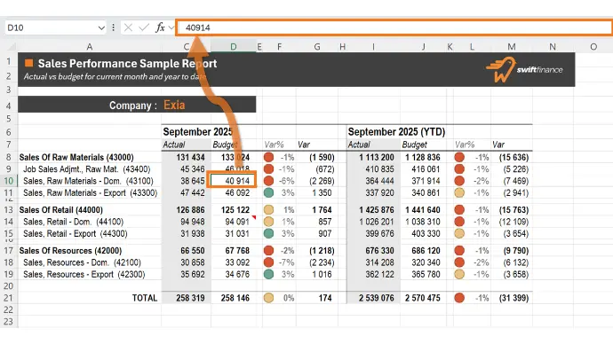The height and width of the screenshot is (344, 613).
Task: Click YTD yellow indicator for Resources Export
Action: point(459,274)
